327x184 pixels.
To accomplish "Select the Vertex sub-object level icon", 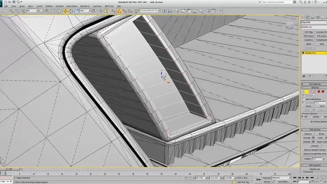I will click(x=306, y=91).
